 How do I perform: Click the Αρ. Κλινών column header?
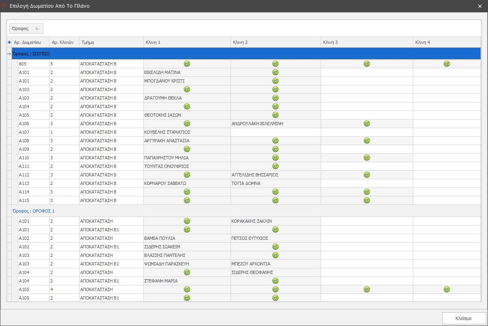(x=64, y=42)
